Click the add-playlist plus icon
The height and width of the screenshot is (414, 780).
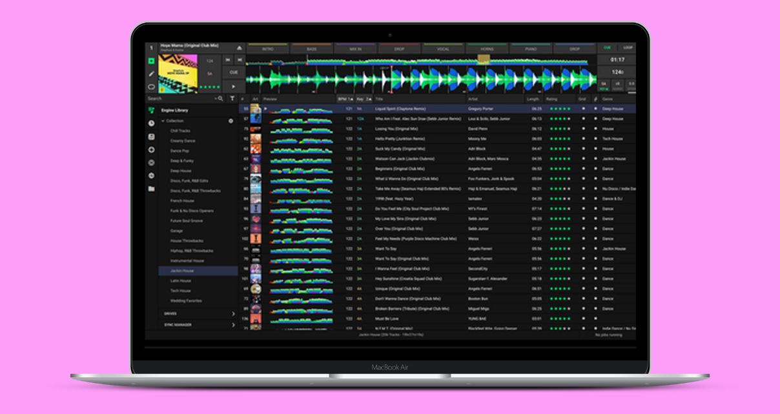(150, 148)
